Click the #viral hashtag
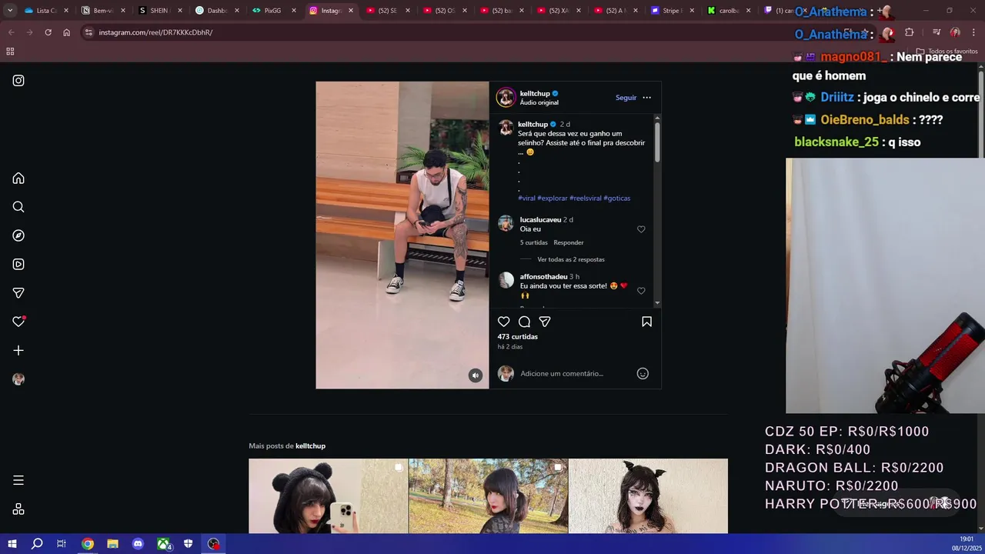985x554 pixels. tap(526, 198)
